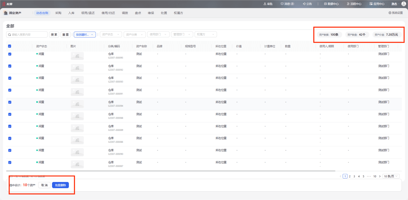
Task: Open the 流程中心 process center icon
Action: (348, 4)
